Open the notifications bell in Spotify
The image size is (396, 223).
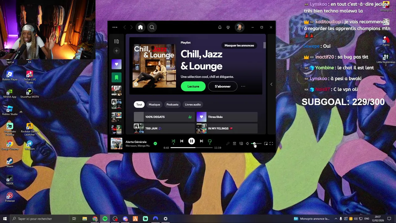[220, 27]
